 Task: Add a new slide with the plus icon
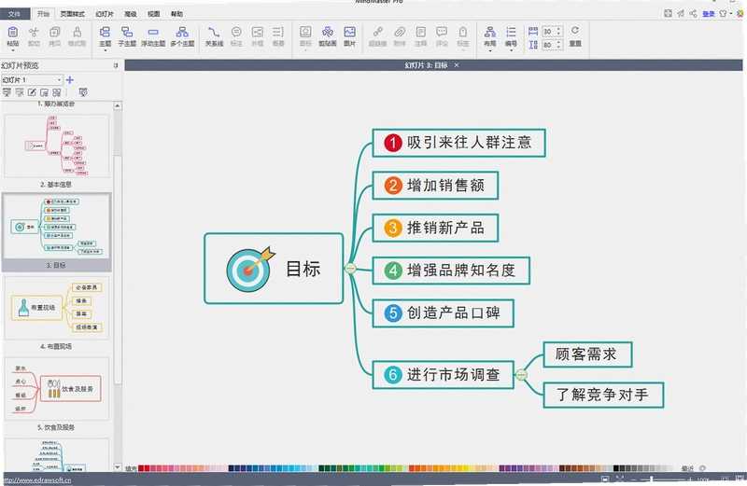[x=70, y=80]
